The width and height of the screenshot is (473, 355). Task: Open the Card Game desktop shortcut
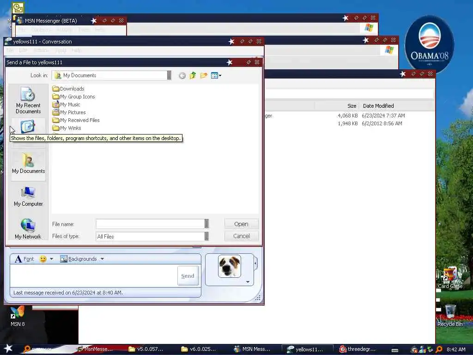pos(450,278)
